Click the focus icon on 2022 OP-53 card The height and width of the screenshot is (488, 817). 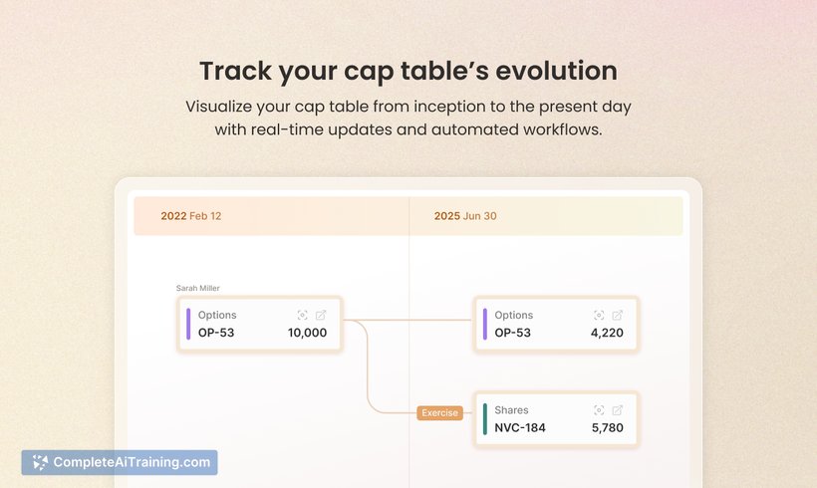(x=302, y=315)
